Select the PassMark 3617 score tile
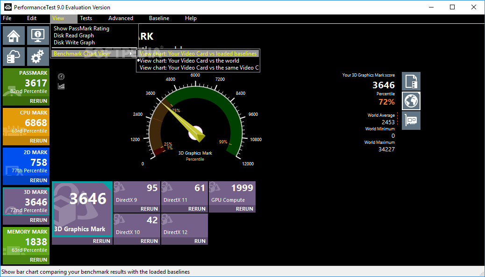The height and width of the screenshot is (277, 485). (x=26, y=83)
